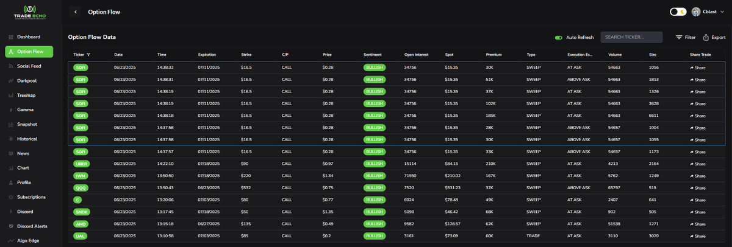This screenshot has height=247, width=732.
Task: Click the $220 strike cell
Action: [x=246, y=176]
